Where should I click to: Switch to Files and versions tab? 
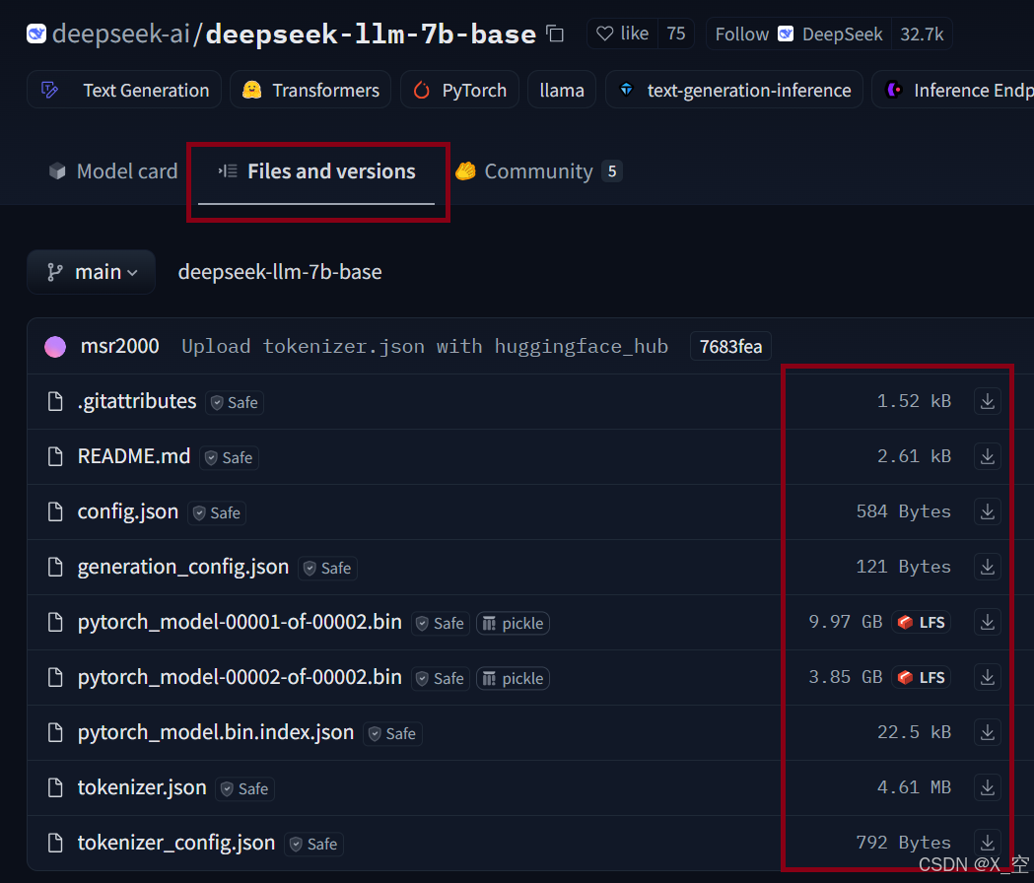tap(316, 171)
